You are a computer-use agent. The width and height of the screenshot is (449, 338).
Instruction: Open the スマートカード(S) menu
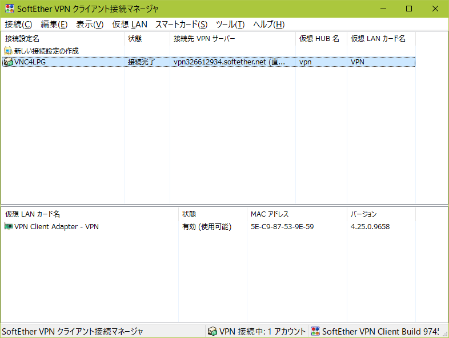[181, 25]
